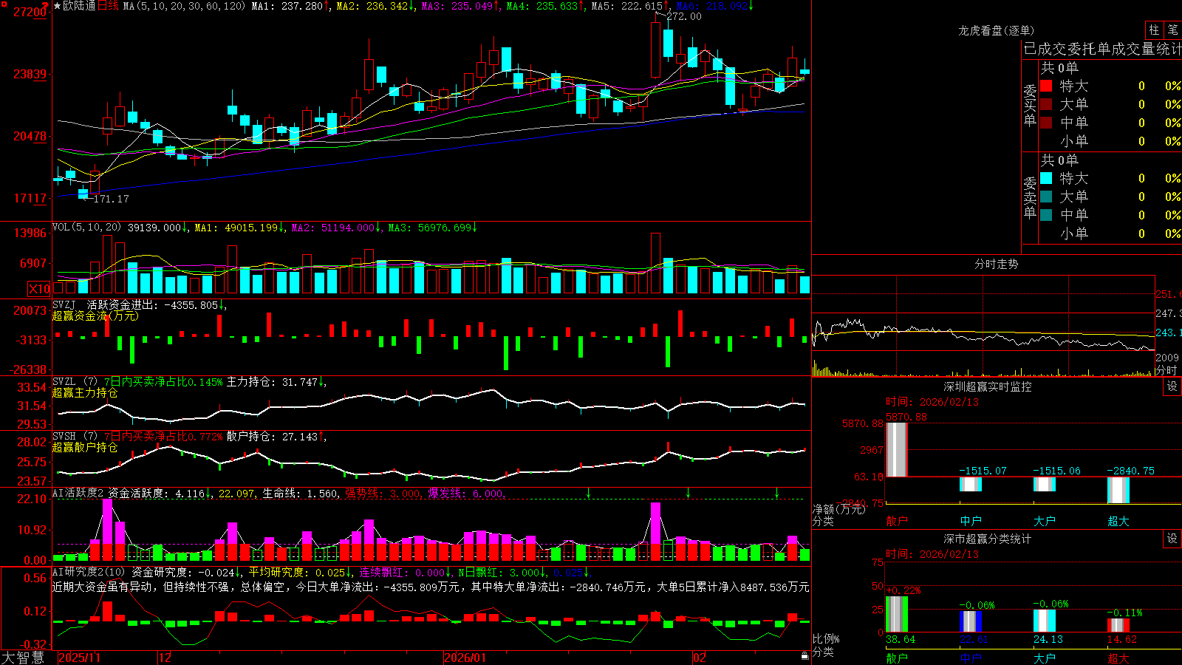The height and width of the screenshot is (665, 1182).
Task: Click the 时间: 2026/02/13 text in 深圳超赢实时监控
Action: (932, 402)
